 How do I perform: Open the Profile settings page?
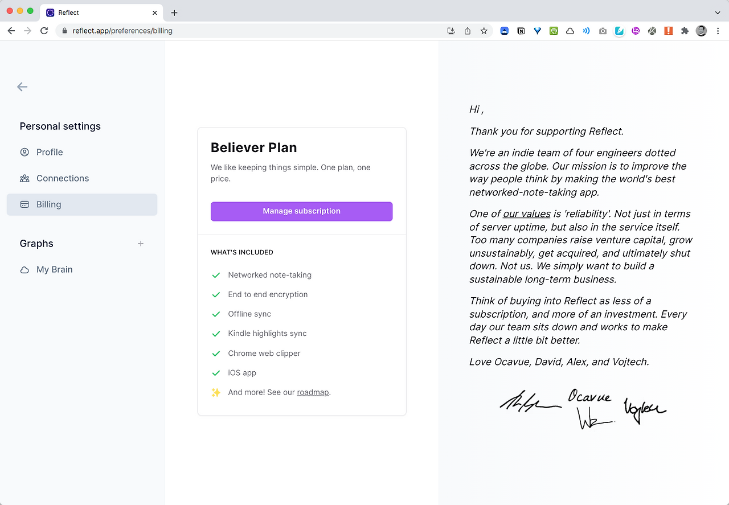point(82,152)
